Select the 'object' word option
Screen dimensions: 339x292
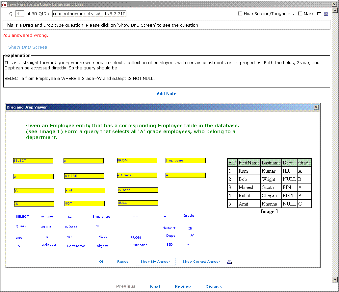click(102, 246)
